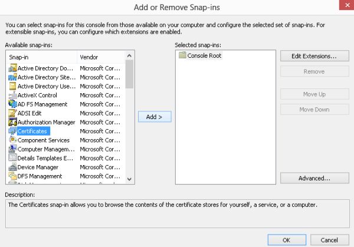
Task: Sort by the Vendor column header
Action: tap(101, 57)
